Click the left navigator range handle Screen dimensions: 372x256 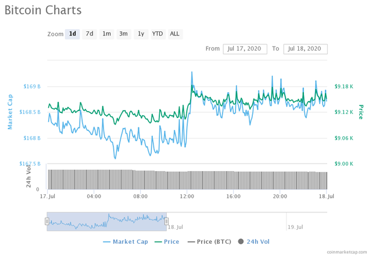(x=47, y=221)
